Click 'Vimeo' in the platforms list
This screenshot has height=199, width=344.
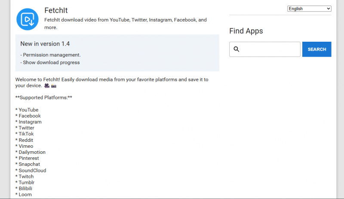26,146
